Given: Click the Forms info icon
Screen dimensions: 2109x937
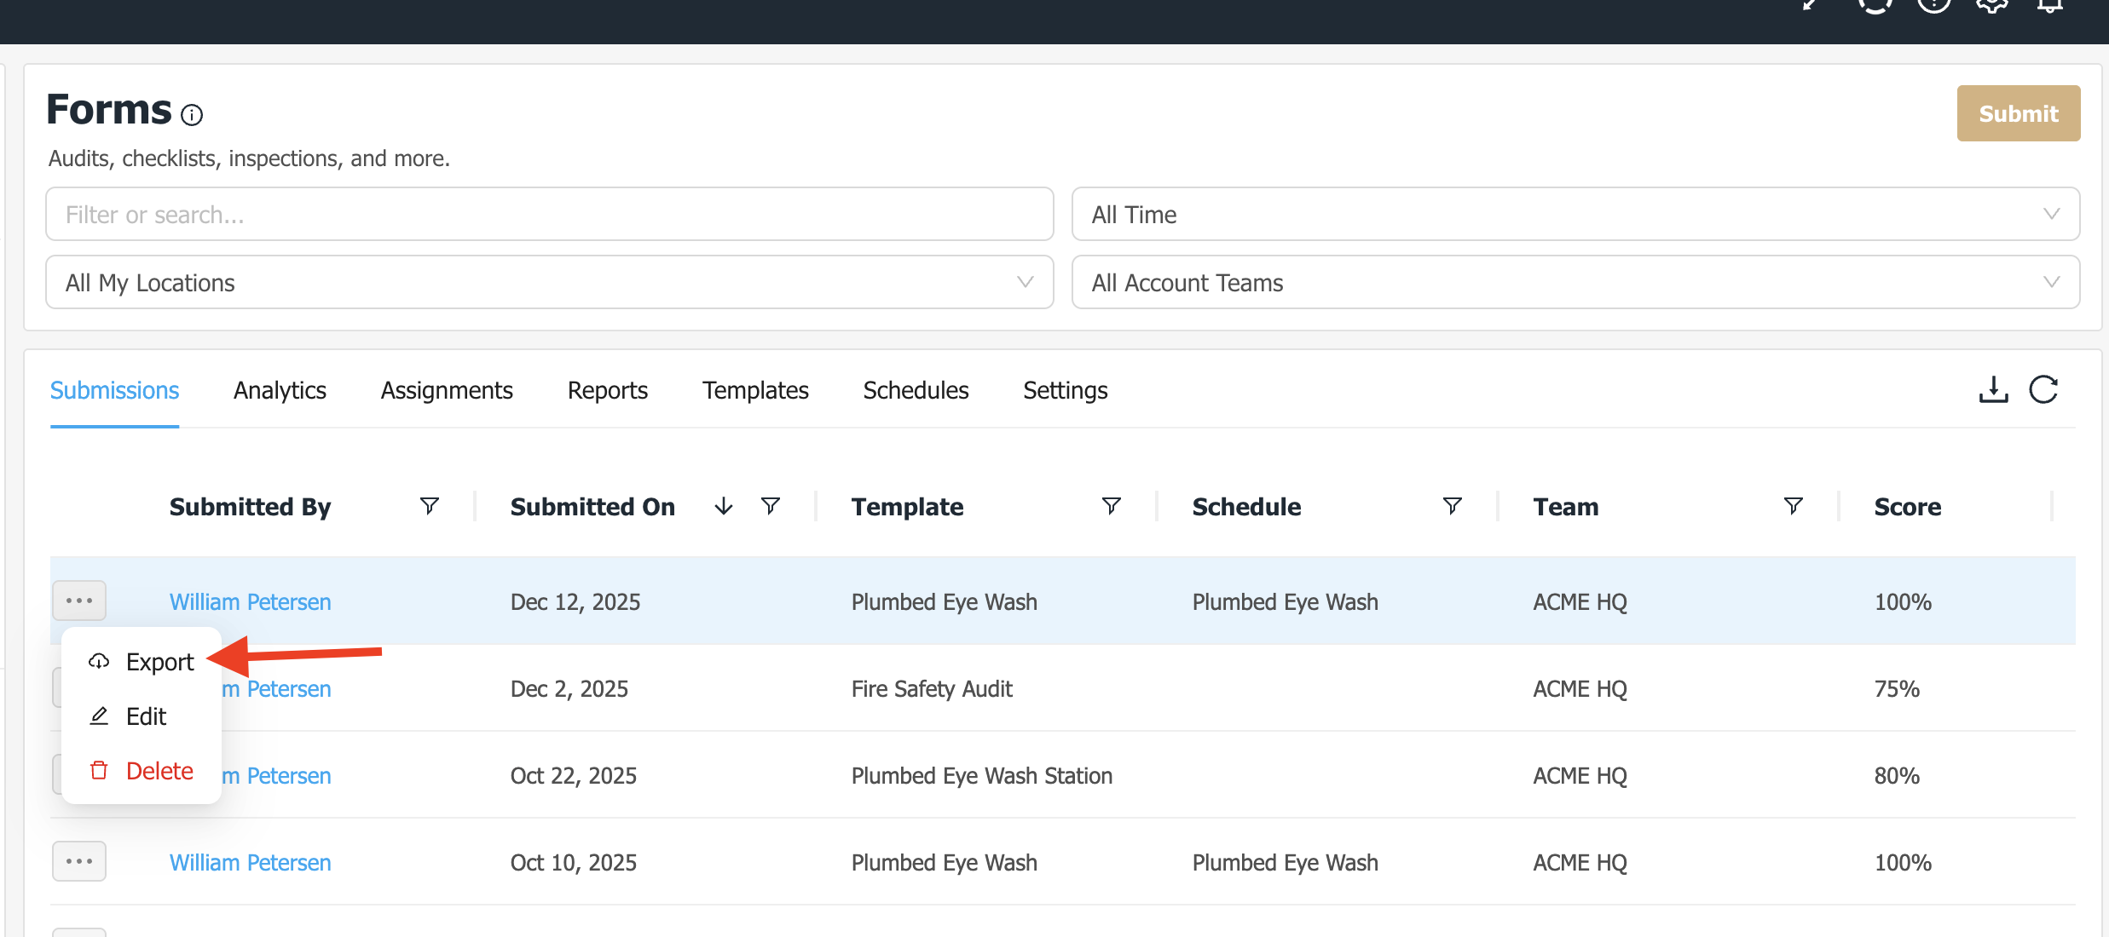Looking at the screenshot, I should pyautogui.click(x=192, y=115).
